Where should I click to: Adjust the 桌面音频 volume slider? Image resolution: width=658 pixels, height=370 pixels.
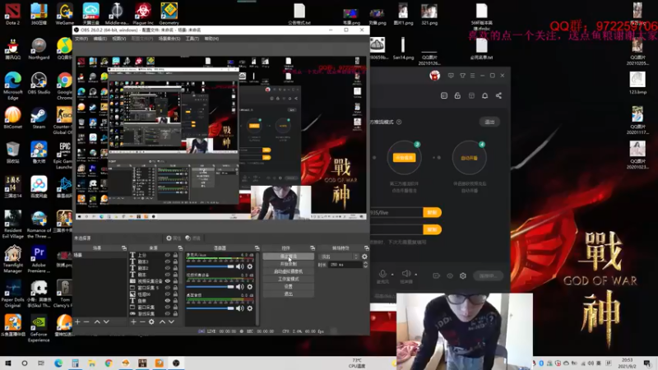point(211,308)
